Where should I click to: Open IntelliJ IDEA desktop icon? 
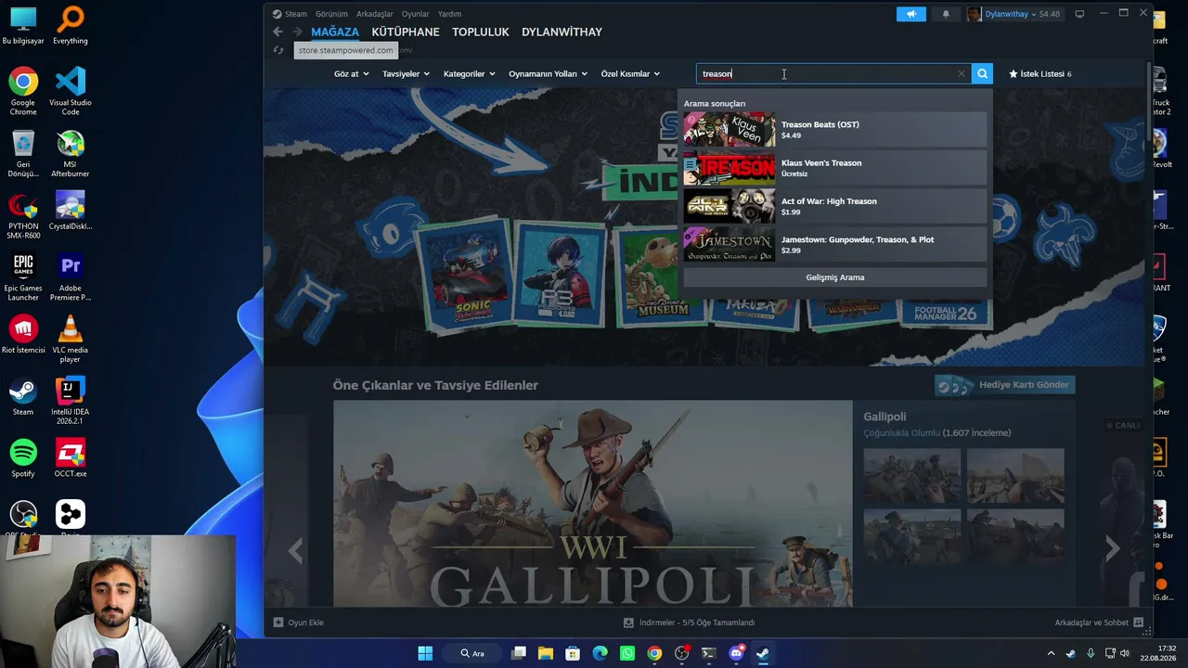(71, 401)
